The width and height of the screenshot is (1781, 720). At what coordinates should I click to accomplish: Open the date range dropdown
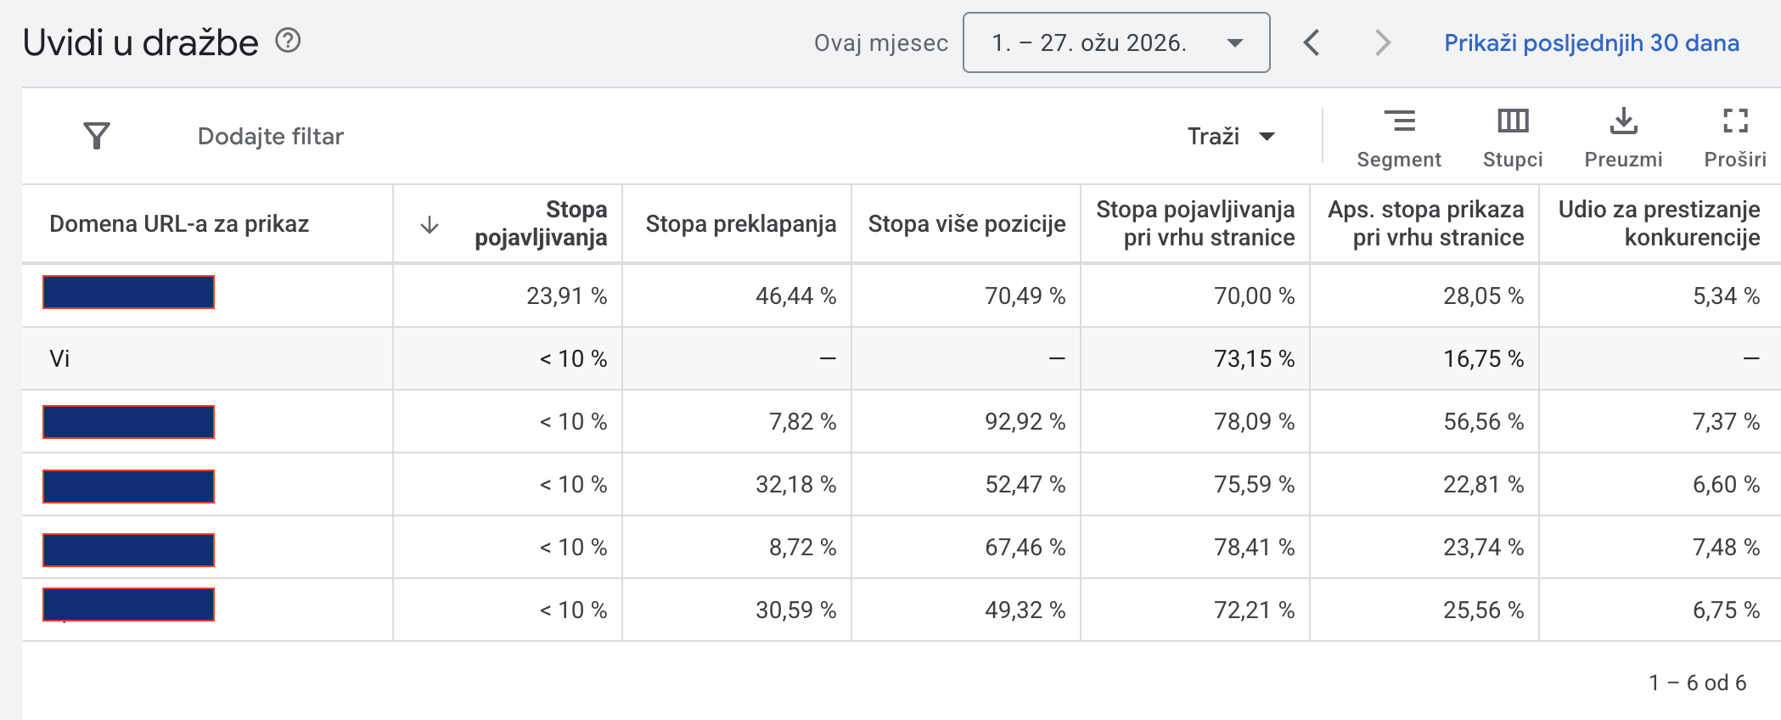coord(1115,42)
